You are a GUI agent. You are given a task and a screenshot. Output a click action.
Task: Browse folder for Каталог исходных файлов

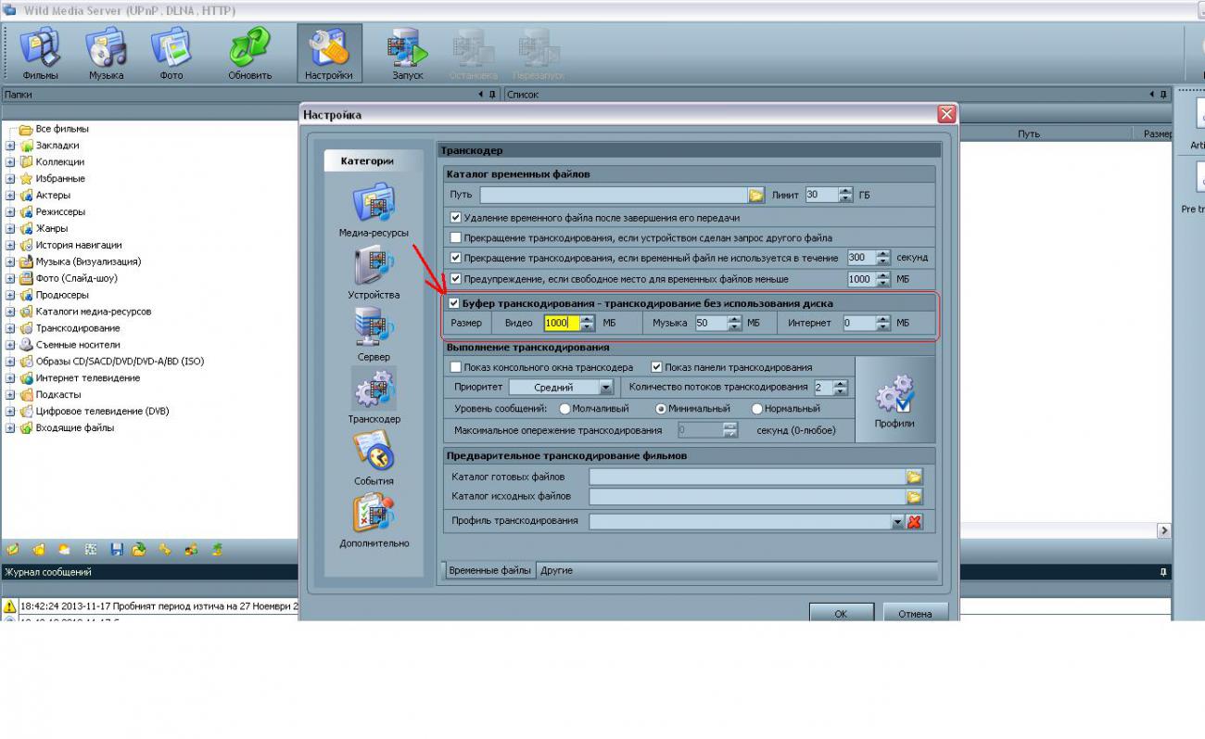point(914,497)
